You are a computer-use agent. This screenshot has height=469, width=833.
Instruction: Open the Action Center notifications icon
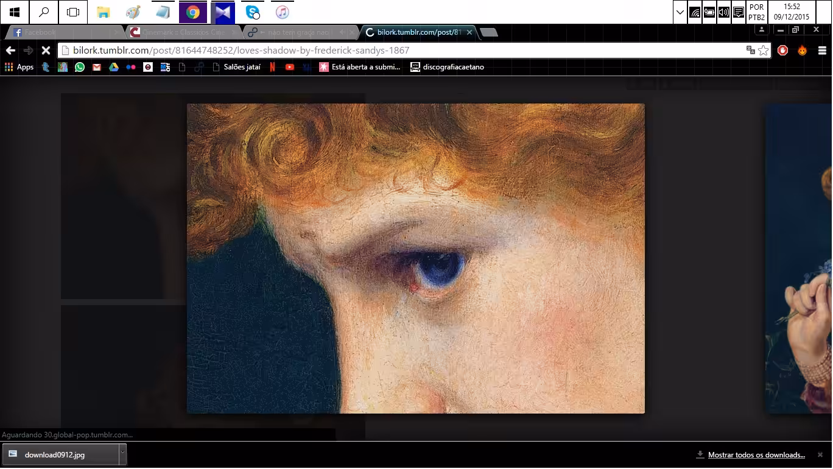click(x=739, y=12)
